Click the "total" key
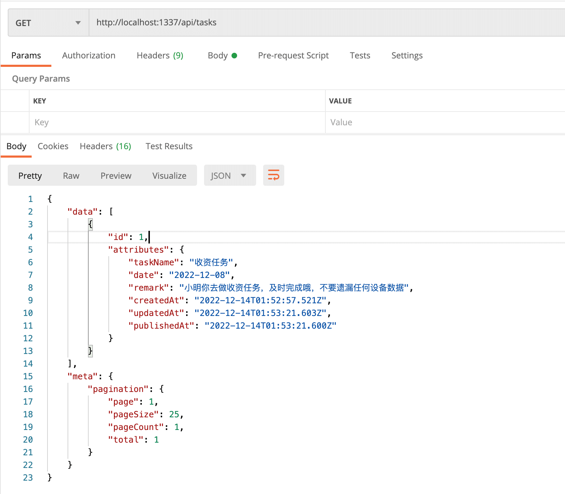565x494 pixels. click(126, 440)
